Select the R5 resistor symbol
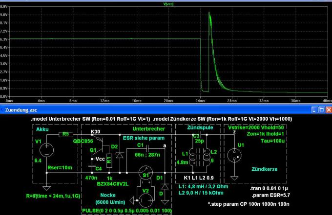332x215 pixels. [65, 134]
